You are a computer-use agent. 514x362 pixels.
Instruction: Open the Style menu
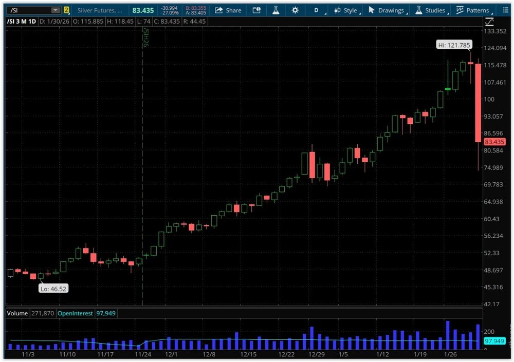pos(345,10)
